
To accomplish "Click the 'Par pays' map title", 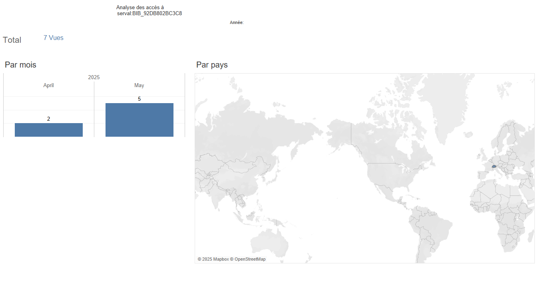I will point(212,65).
